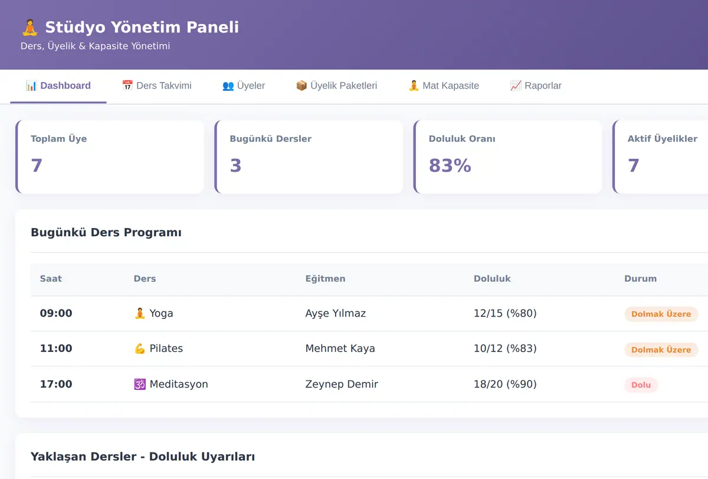Screen dimensions: 708x479
Task: Click the Bugünkü Ders Programı heading
Action: click(x=106, y=233)
